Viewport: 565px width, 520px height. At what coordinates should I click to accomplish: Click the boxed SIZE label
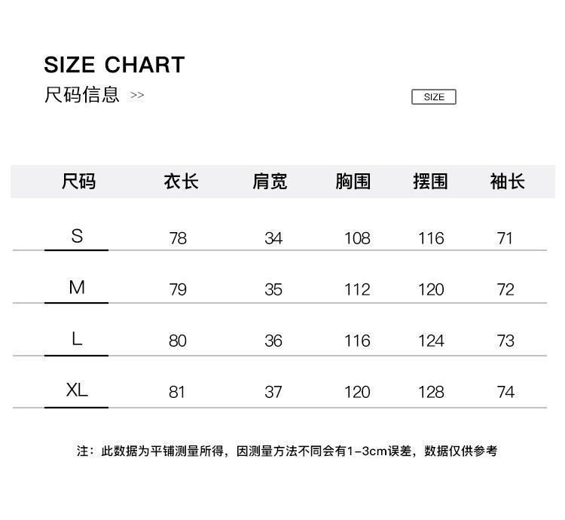[x=434, y=96]
